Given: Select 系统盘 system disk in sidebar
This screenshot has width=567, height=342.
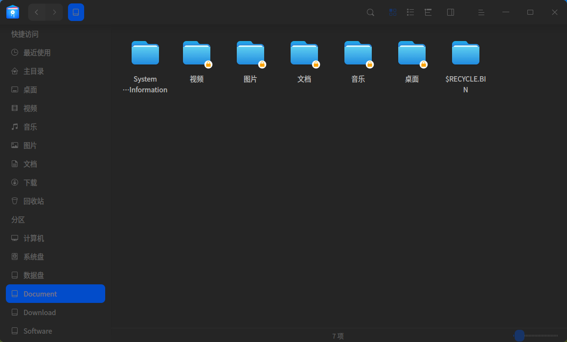Looking at the screenshot, I should (x=55, y=257).
